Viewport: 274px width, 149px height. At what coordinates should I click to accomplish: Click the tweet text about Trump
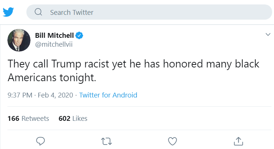pyautogui.click(x=134, y=70)
